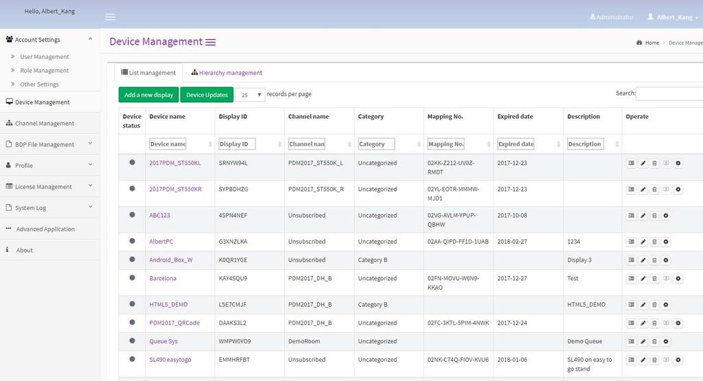703x381 pixels.
Task: Open the settings gear for Barcelona row
Action: 678,278
